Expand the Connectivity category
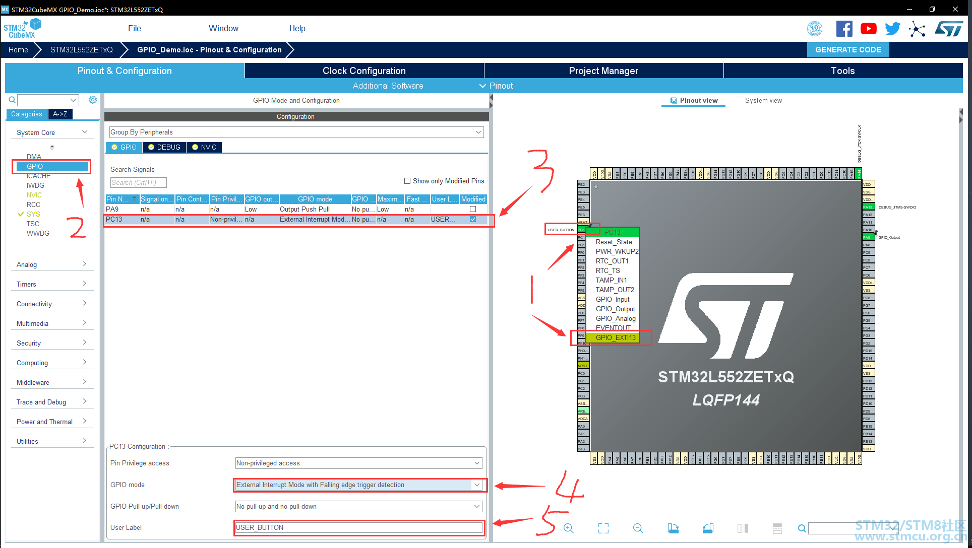The image size is (972, 548). (x=52, y=304)
